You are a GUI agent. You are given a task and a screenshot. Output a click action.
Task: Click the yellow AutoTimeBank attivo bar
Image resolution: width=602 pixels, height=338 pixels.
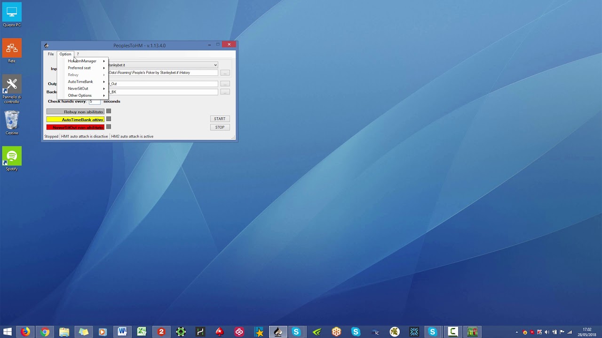pos(75,120)
